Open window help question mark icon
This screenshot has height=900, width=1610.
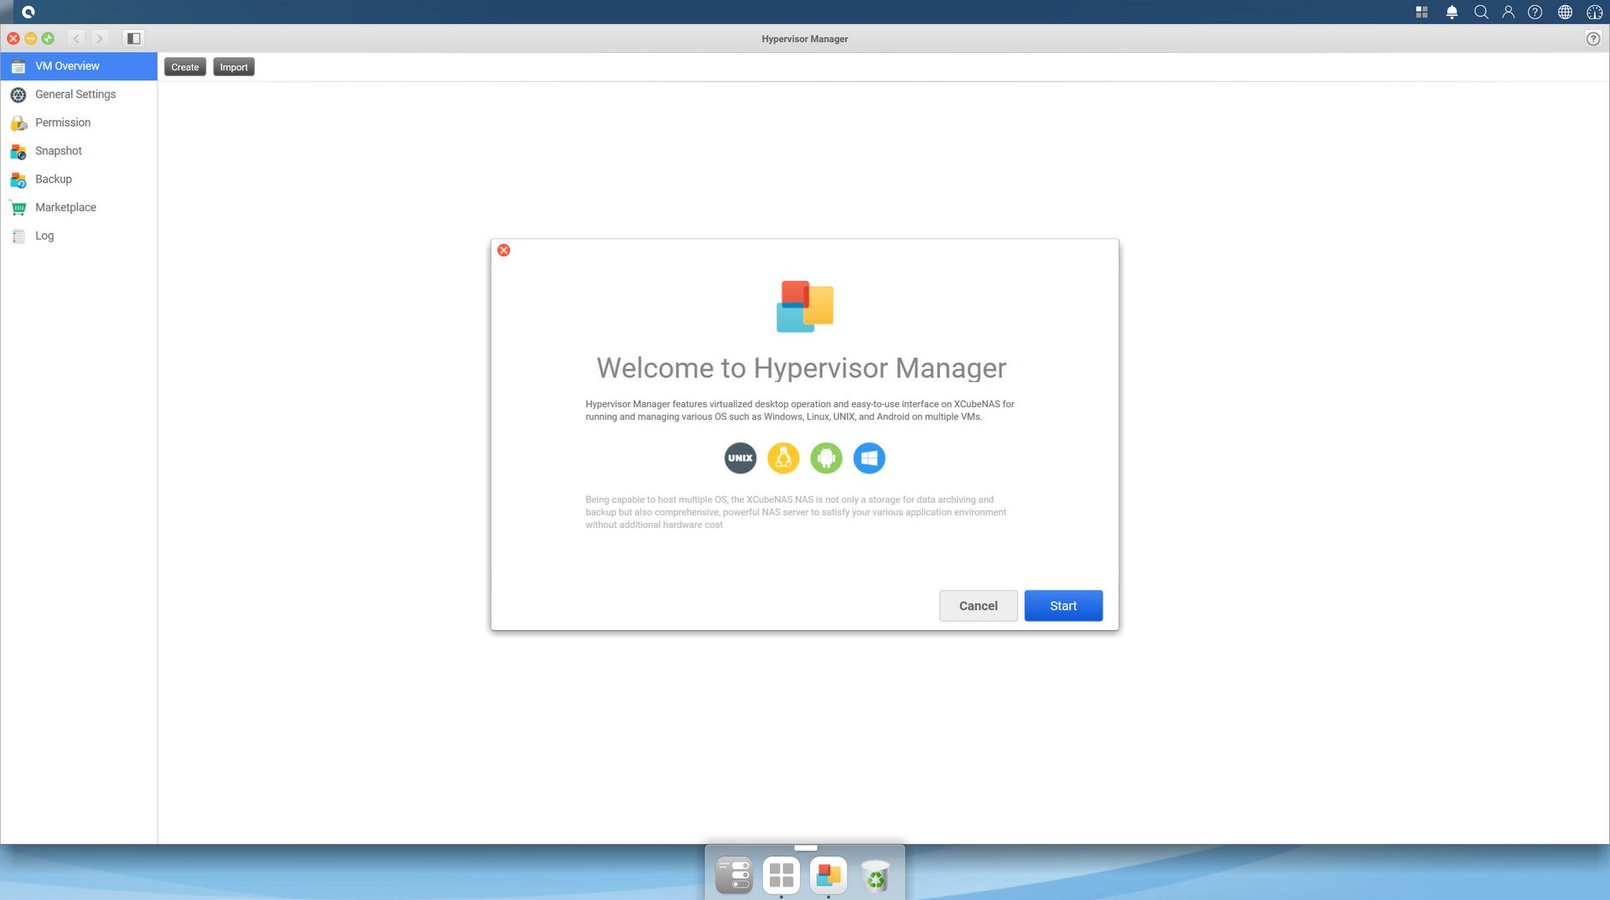click(1593, 39)
